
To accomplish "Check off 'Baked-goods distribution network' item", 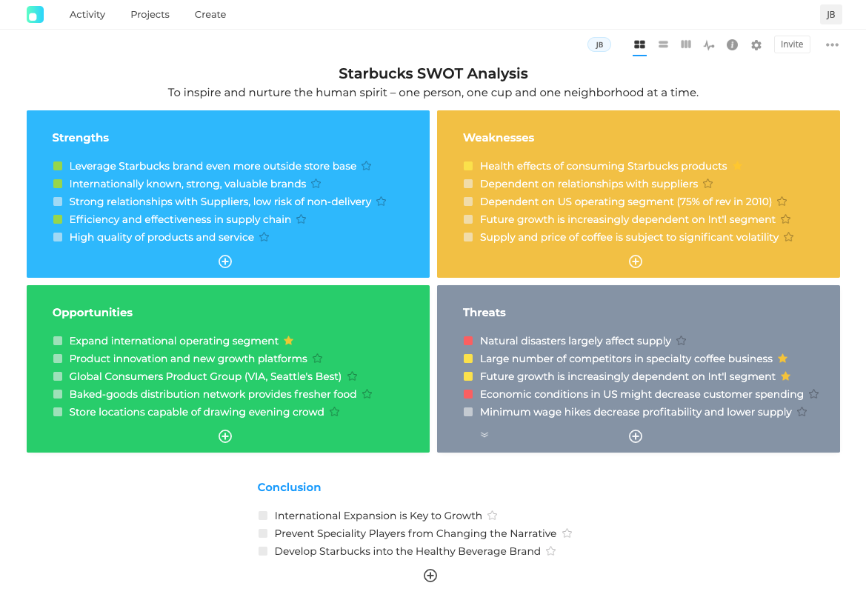I will (58, 394).
